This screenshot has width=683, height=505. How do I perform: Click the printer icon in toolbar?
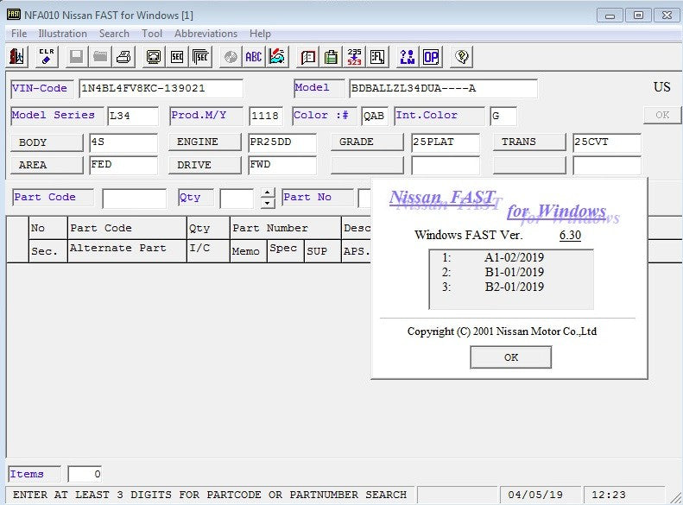coord(123,57)
